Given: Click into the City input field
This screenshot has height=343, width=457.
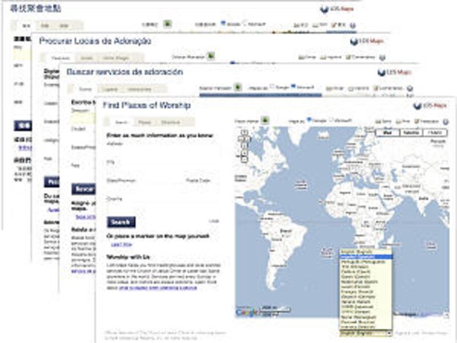Looking at the screenshot, I should [x=162, y=169].
